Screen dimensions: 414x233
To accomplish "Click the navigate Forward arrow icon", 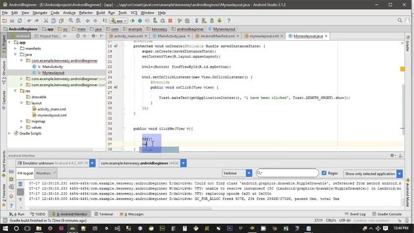I will pos(95,21).
